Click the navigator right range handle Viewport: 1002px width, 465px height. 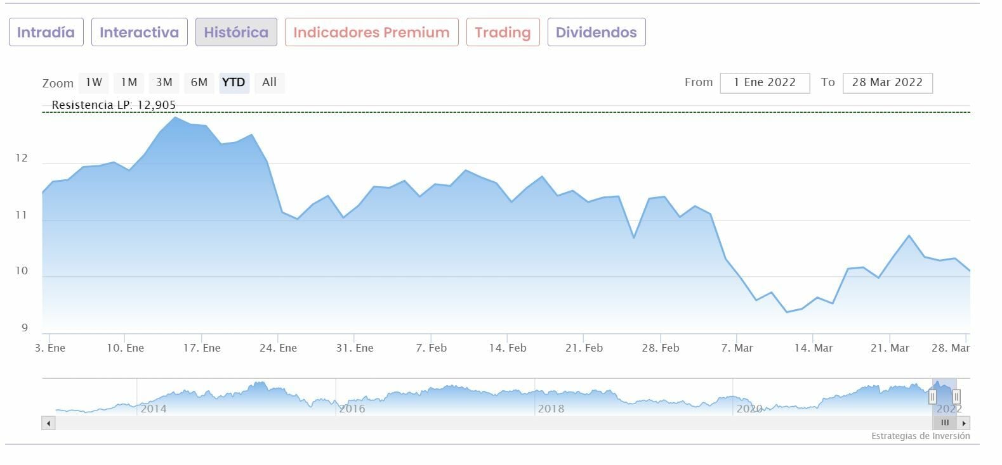[x=956, y=397]
